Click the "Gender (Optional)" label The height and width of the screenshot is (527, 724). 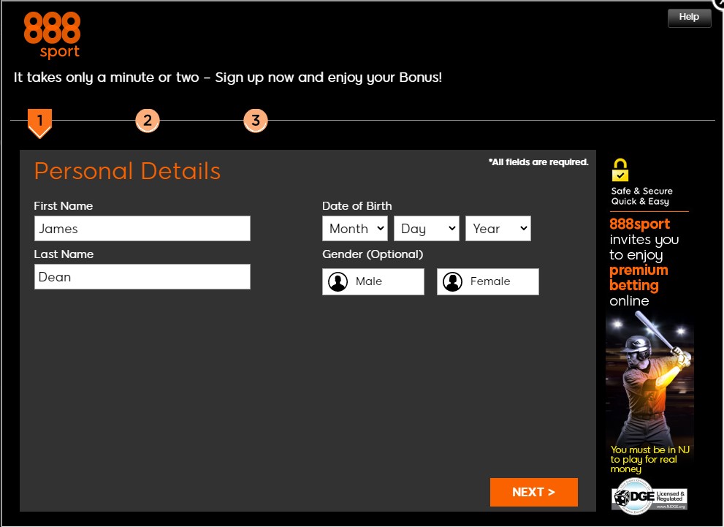tap(373, 254)
